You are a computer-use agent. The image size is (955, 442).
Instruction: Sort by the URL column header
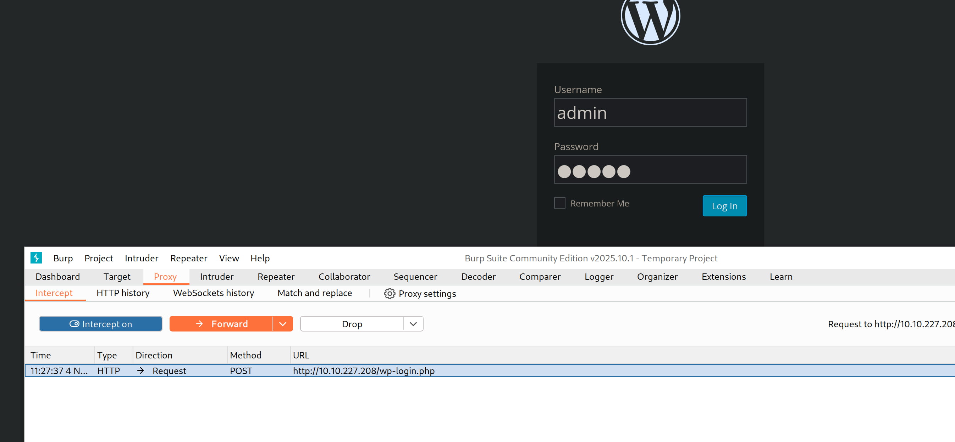click(x=301, y=355)
